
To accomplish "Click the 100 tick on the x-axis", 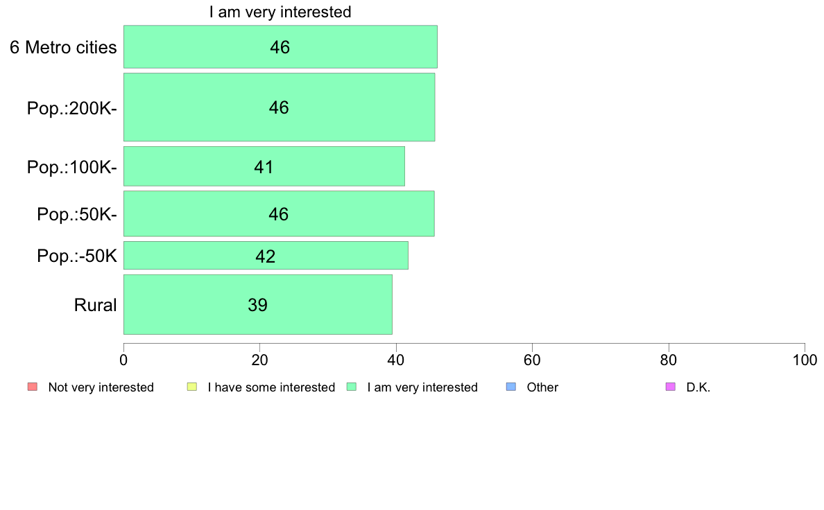I will click(805, 360).
